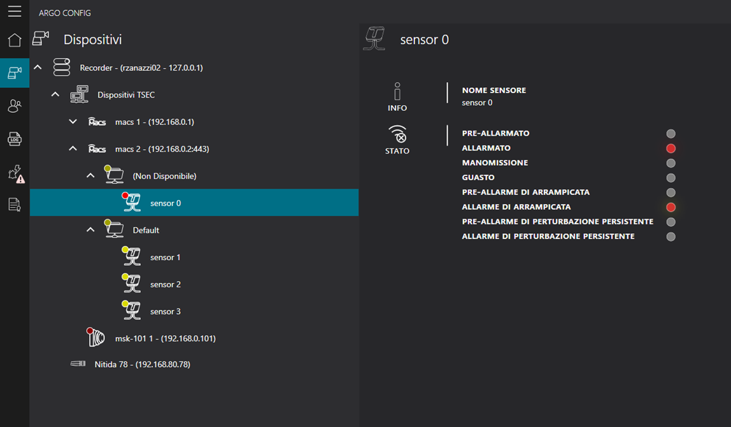Select msk-101 1 device
Viewport: 731px width, 427px height.
(x=165, y=338)
